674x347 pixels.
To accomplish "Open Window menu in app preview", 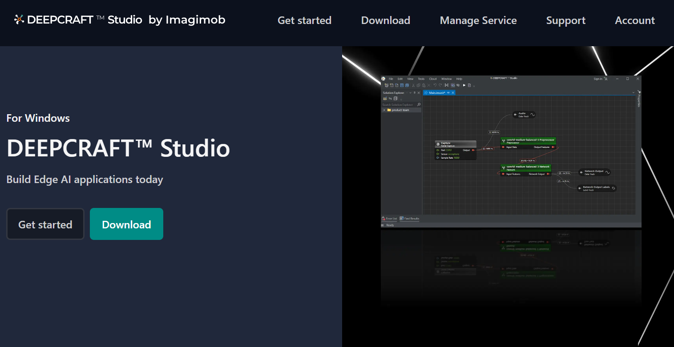I will pos(446,79).
